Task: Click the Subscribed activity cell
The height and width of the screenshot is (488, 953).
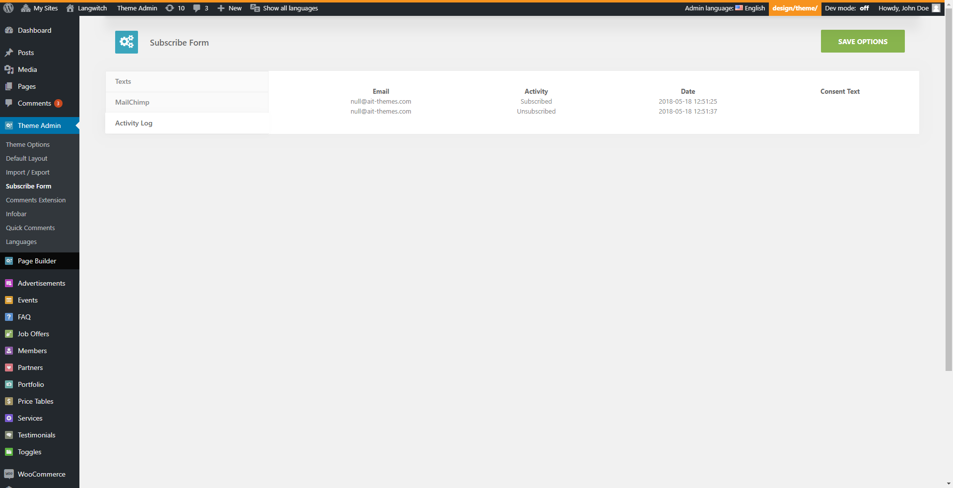Action: (536, 101)
